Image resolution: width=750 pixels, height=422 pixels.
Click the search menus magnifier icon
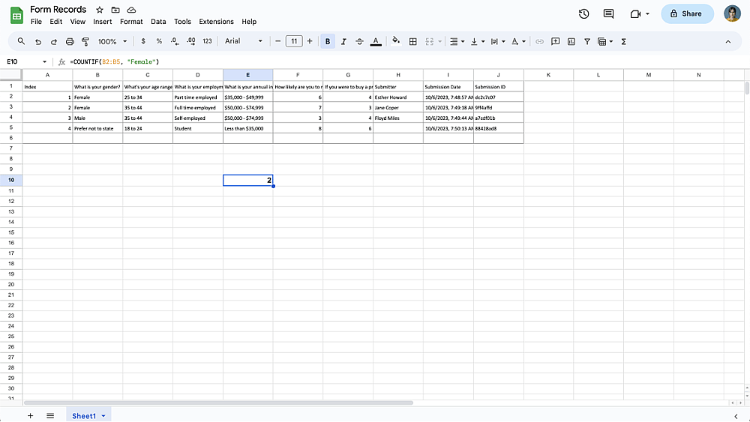(x=21, y=41)
